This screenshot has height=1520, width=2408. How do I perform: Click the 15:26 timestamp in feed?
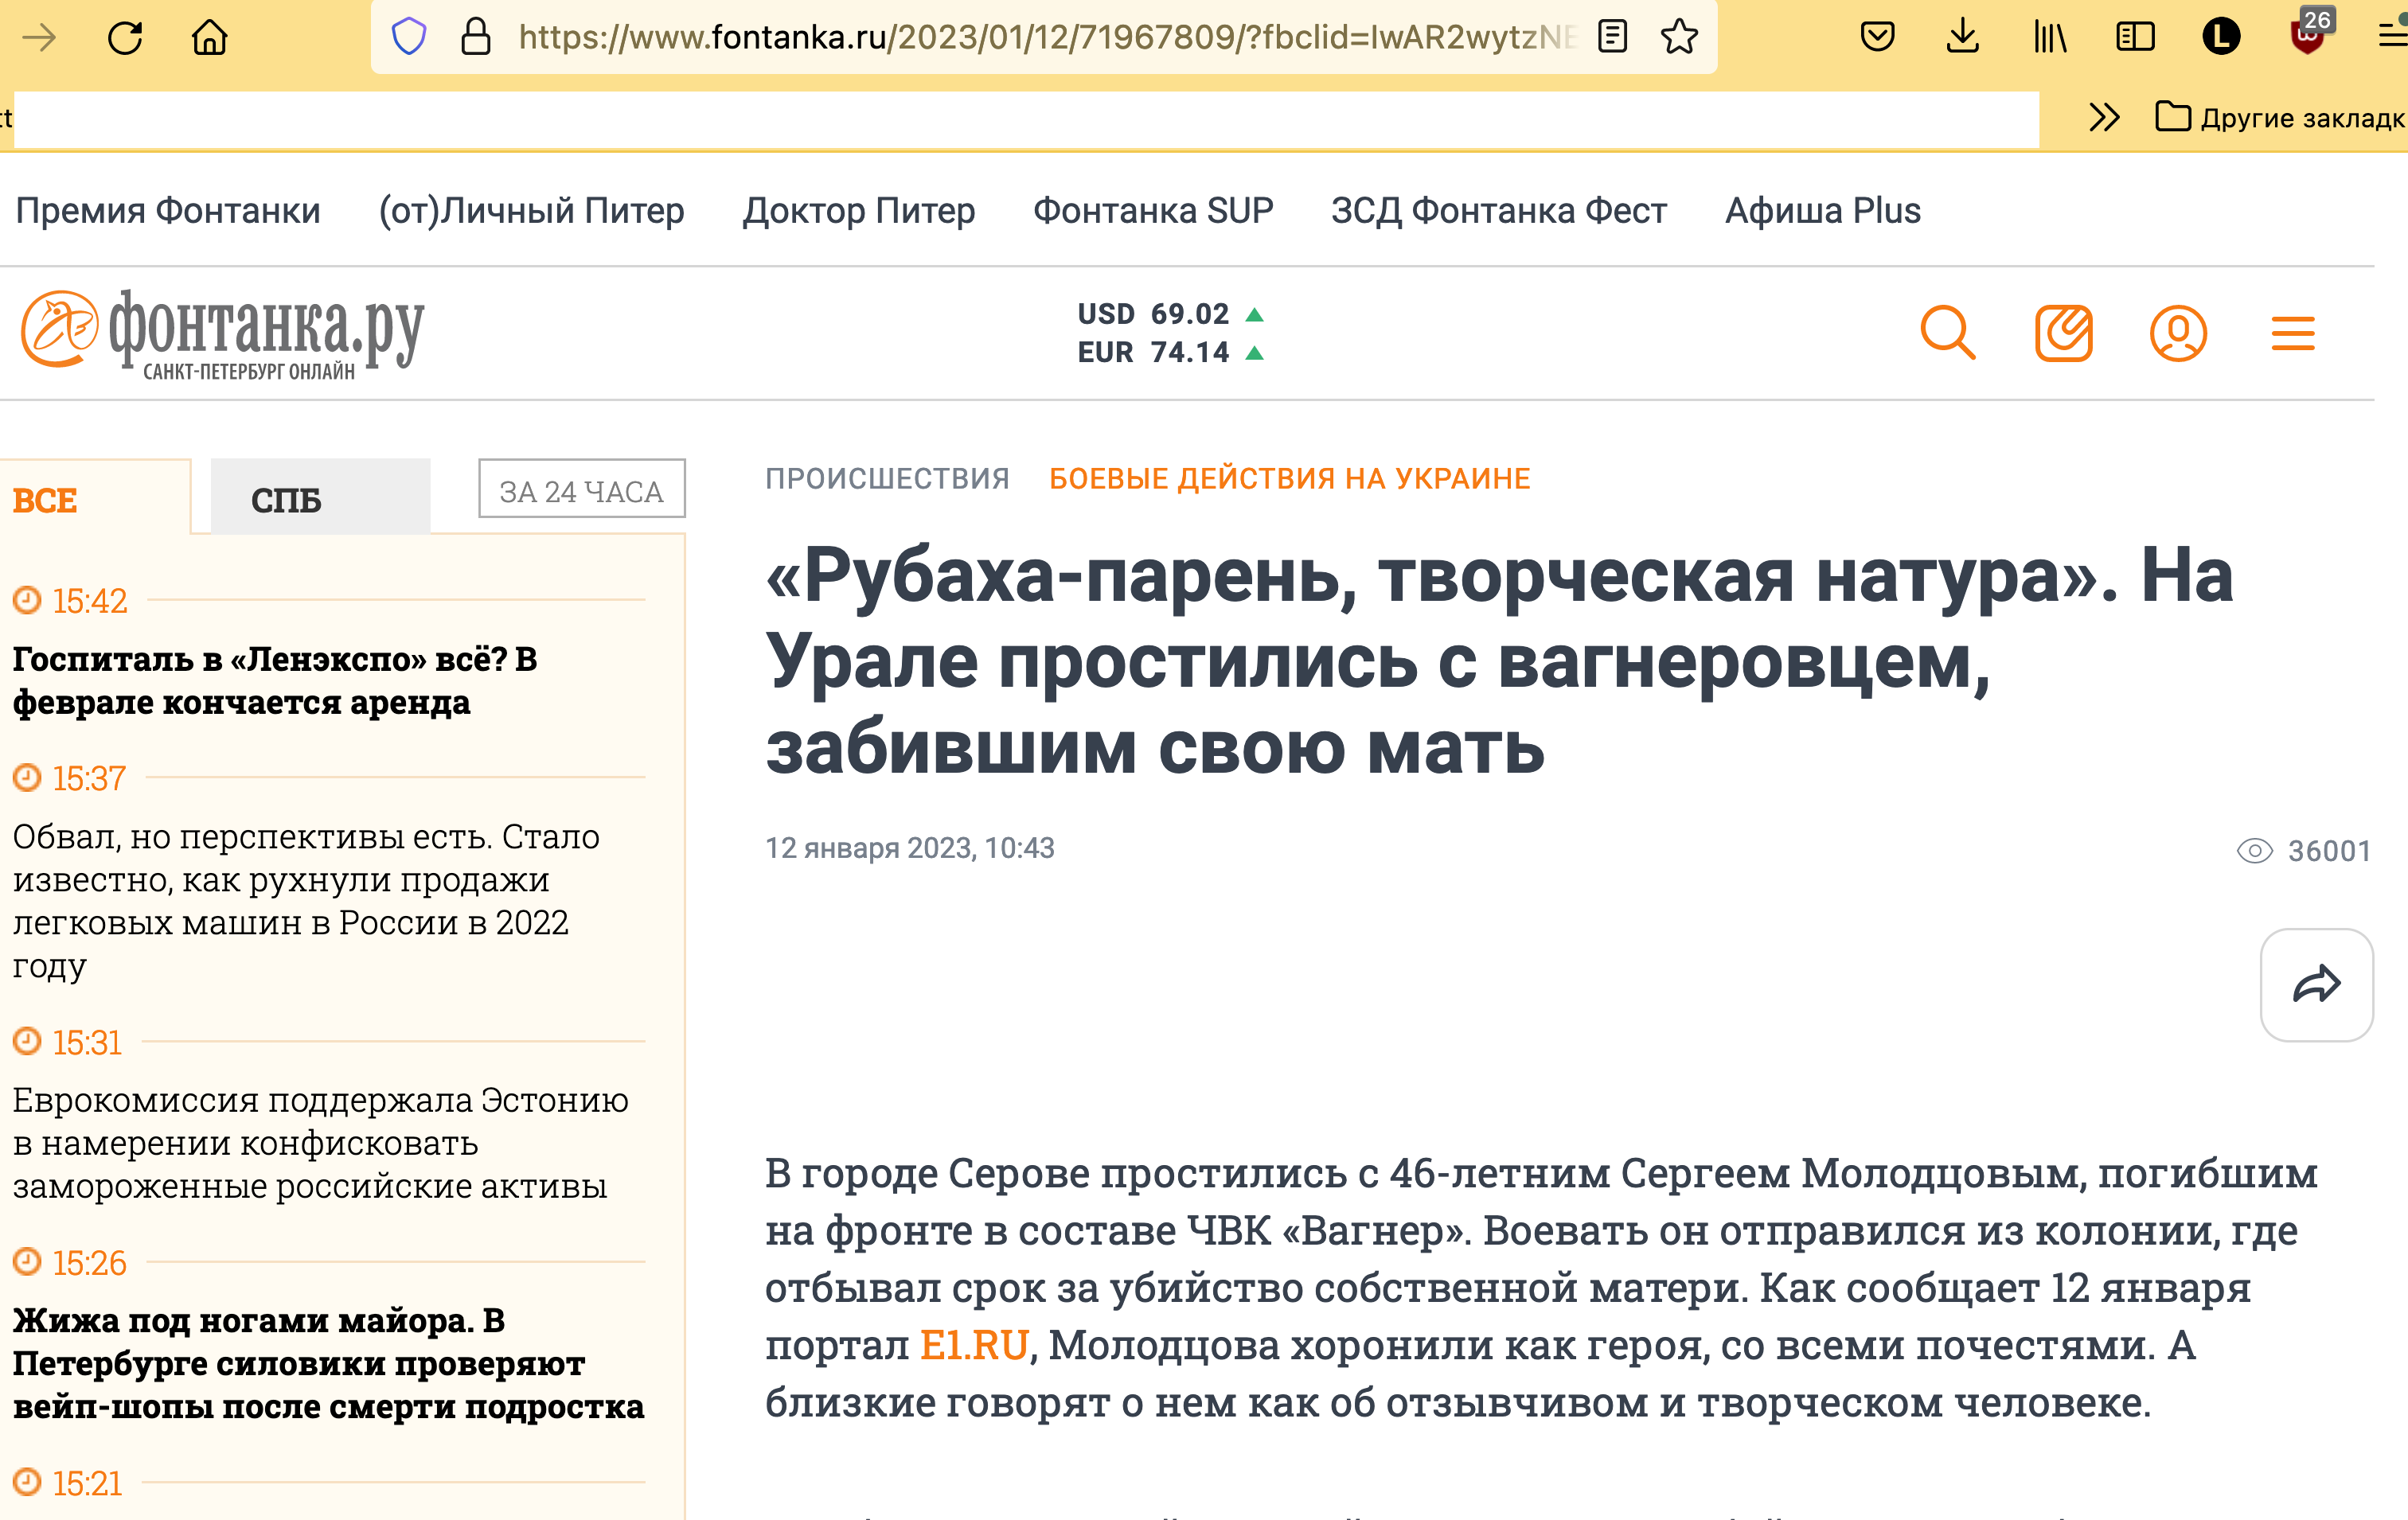(89, 1263)
